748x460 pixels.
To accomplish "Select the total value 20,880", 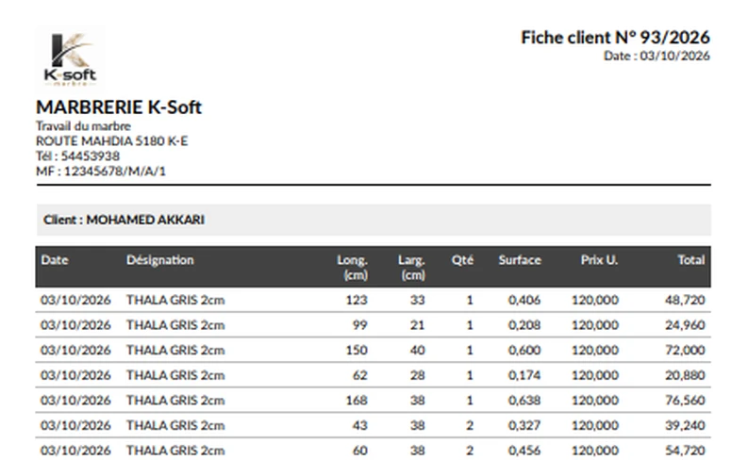I will (685, 375).
